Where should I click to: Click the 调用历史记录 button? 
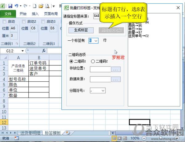click(111, 30)
